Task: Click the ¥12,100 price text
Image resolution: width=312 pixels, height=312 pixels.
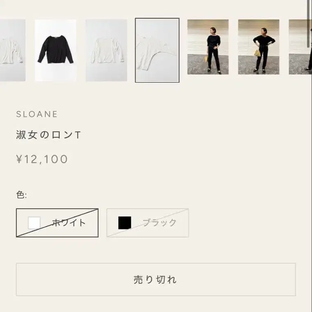Action: tap(42, 159)
